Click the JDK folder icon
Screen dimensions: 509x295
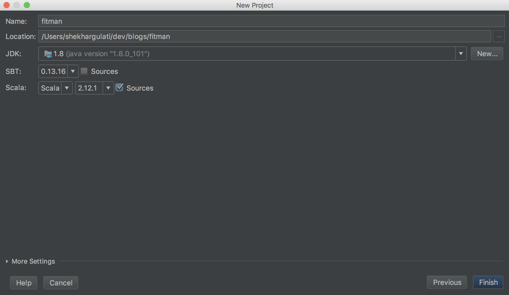tap(48, 54)
